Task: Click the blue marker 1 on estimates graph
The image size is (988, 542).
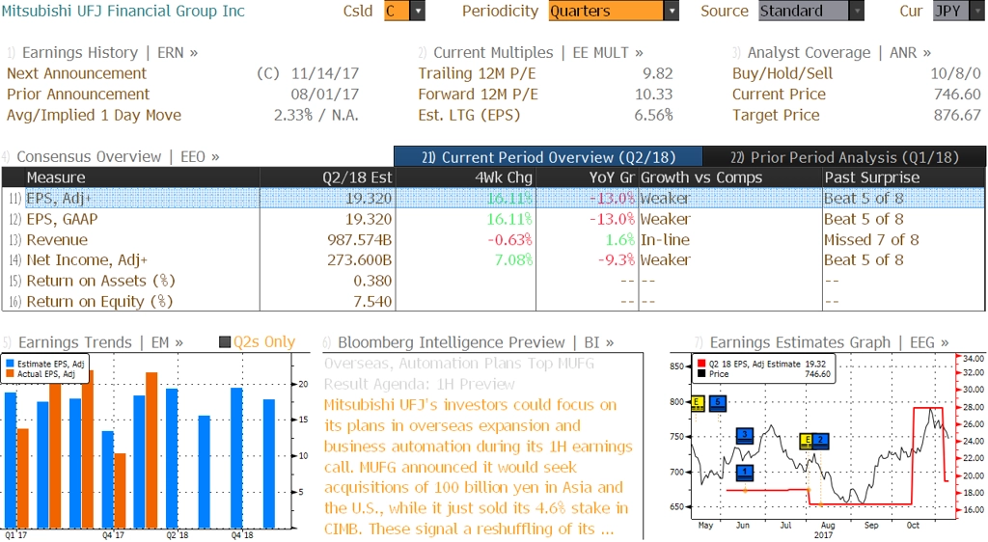Action: (745, 473)
